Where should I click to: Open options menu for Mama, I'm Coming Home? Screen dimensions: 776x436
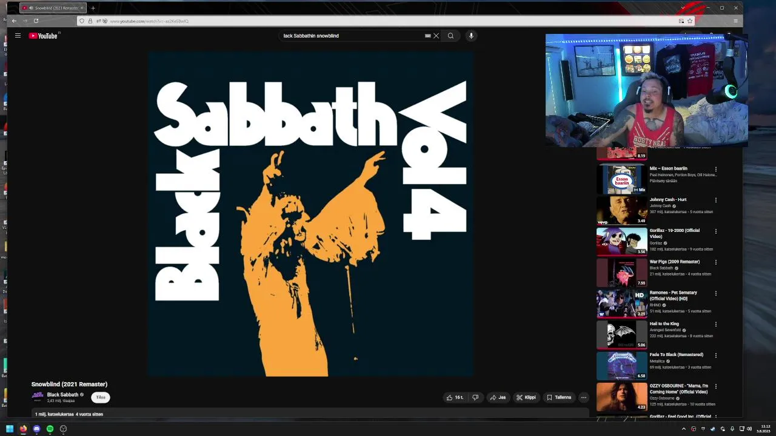pyautogui.click(x=716, y=386)
